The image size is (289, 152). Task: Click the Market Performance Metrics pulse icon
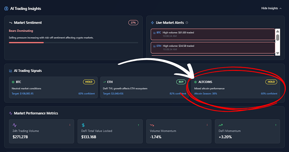(x=10, y=113)
